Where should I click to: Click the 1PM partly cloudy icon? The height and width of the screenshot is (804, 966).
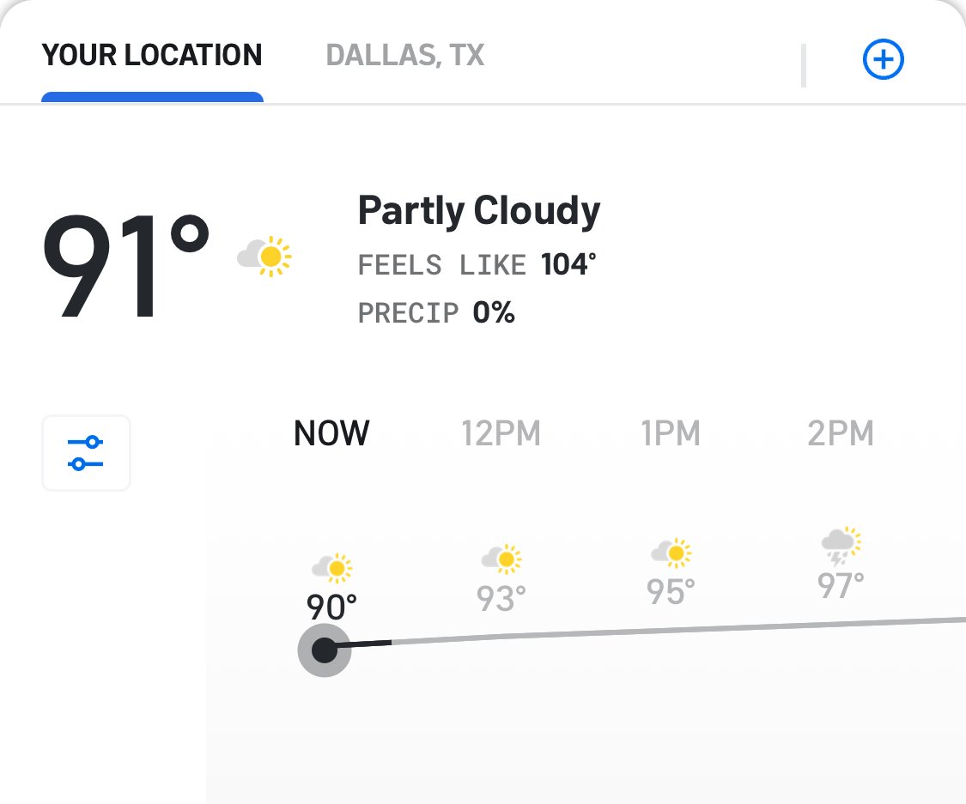[671, 553]
